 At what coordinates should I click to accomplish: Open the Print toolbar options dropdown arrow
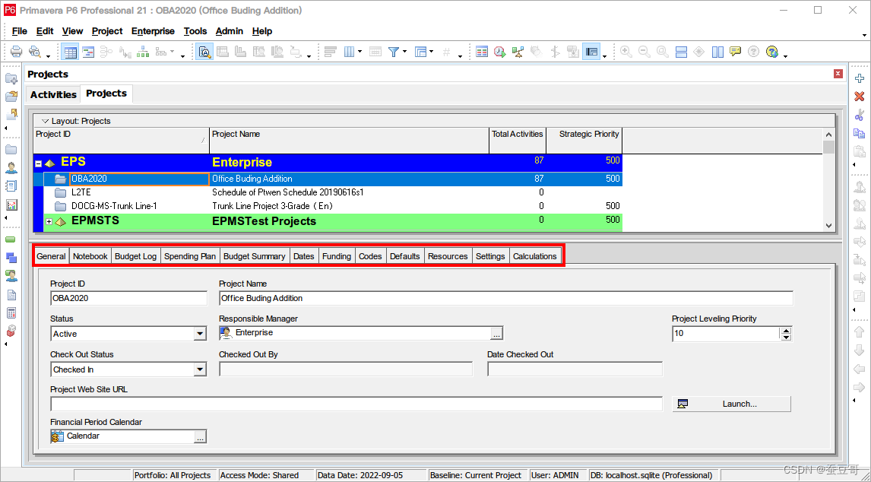pyautogui.click(x=49, y=55)
